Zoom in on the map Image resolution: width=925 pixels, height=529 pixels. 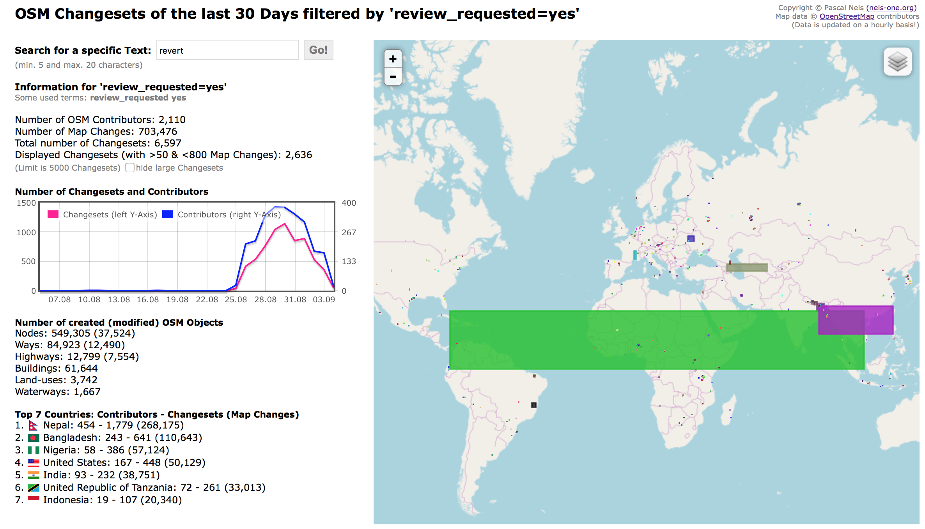coord(393,58)
